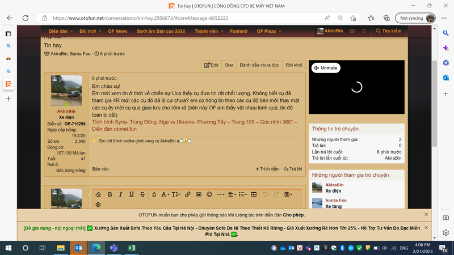Viewport: 454px width, 255px height.
Task: Click the eraser remove-formatting icon
Action: point(98,194)
